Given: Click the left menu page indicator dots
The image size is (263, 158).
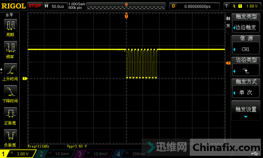Looking at the screenshot, I should [1, 71].
